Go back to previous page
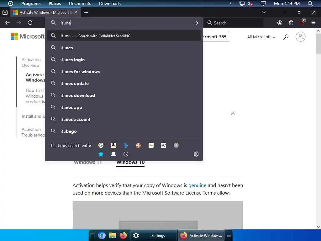This screenshot has width=321, height=241. 8,23
